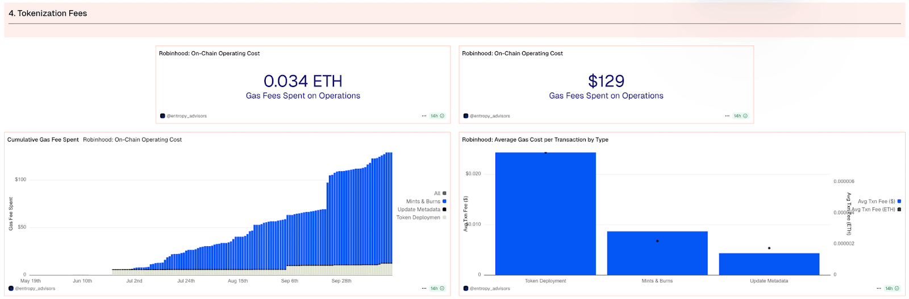Screen dimensions: 909x299
Task: Click the 'May 19th' x-axis label
Action: [x=31, y=281]
